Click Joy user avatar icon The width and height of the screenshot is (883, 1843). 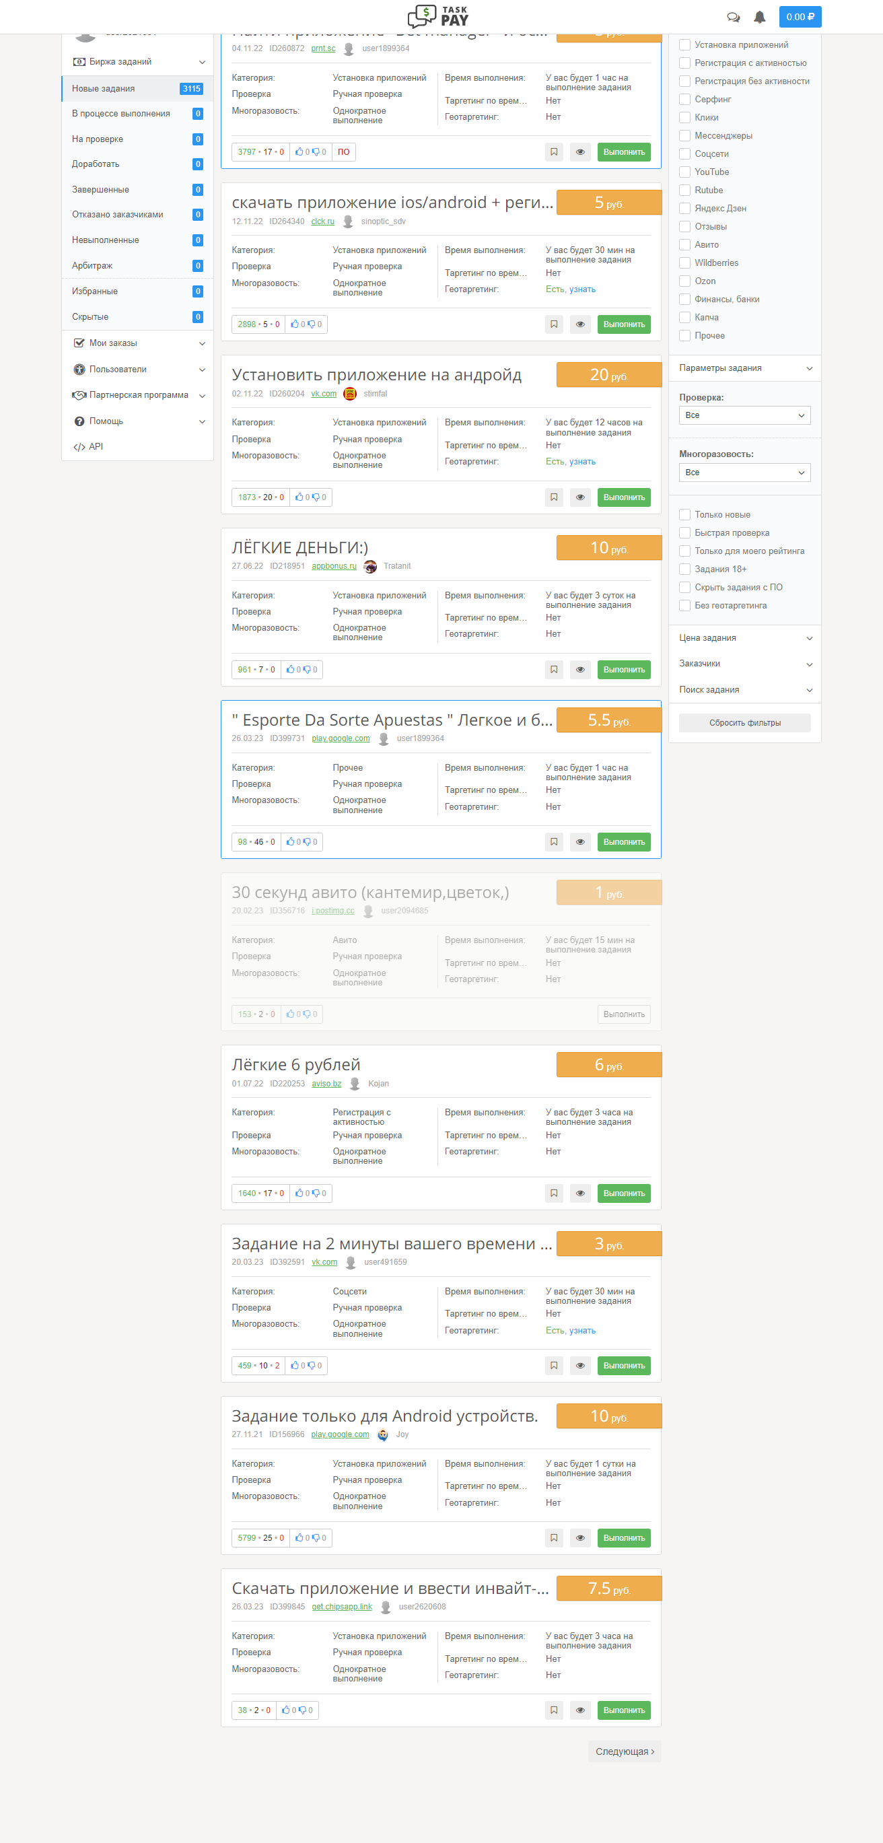383,1434
